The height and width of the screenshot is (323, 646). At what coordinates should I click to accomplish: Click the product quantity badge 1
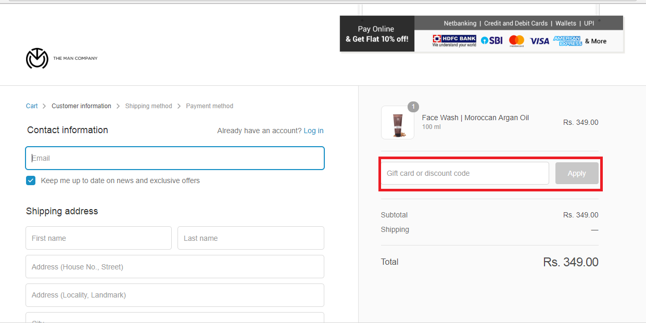[x=413, y=107]
